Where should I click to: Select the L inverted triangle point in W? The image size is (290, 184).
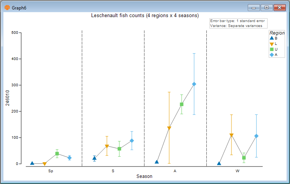(231, 135)
